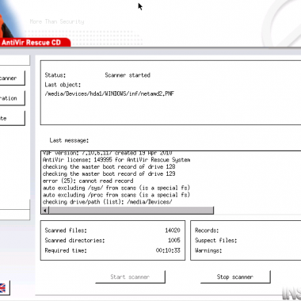This screenshot has height=301, width=301.
Task: Click the 'master boot record of drive 129' line
Action: click(109, 173)
